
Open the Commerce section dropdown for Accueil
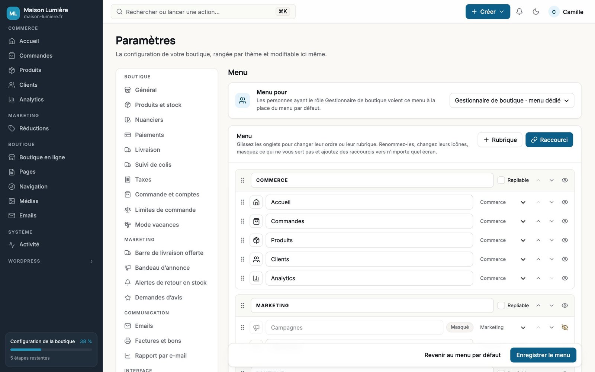point(503,202)
